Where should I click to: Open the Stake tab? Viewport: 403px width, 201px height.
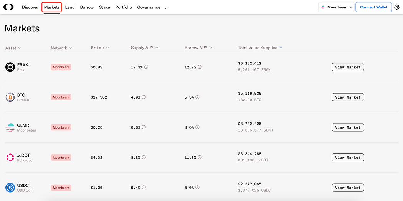pyautogui.click(x=105, y=7)
